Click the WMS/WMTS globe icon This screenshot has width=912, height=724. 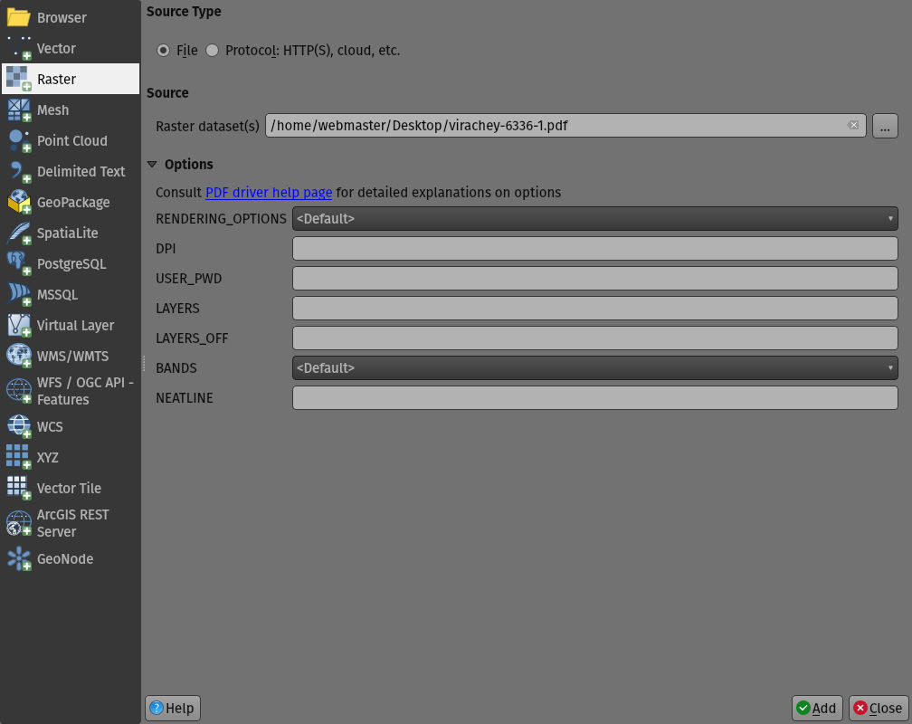[19, 357]
